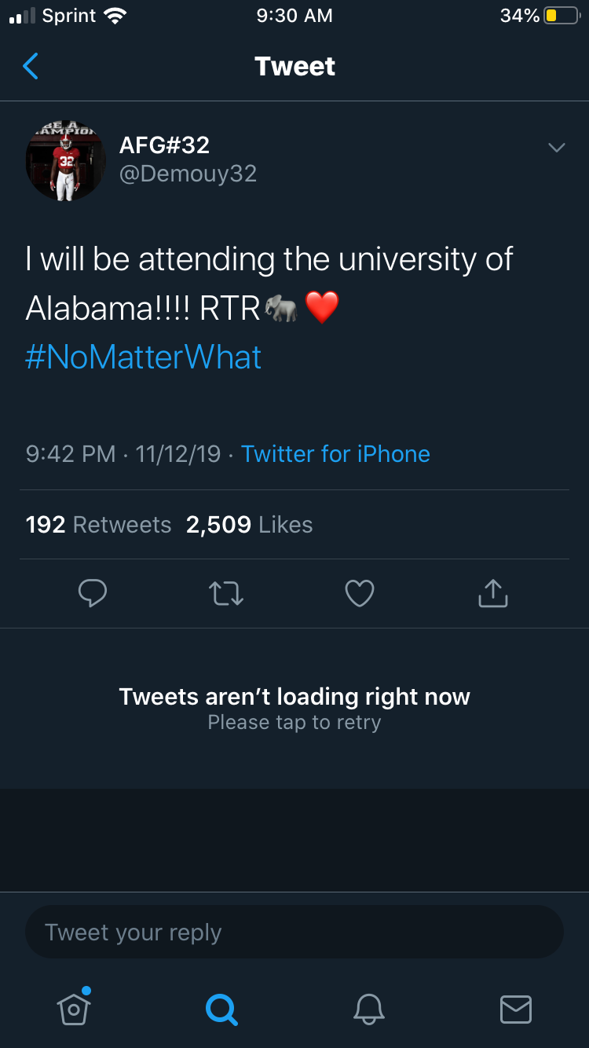Tap the AFG#32 profile picture
Viewport: 589px width, 1048px height.
pyautogui.click(x=66, y=160)
